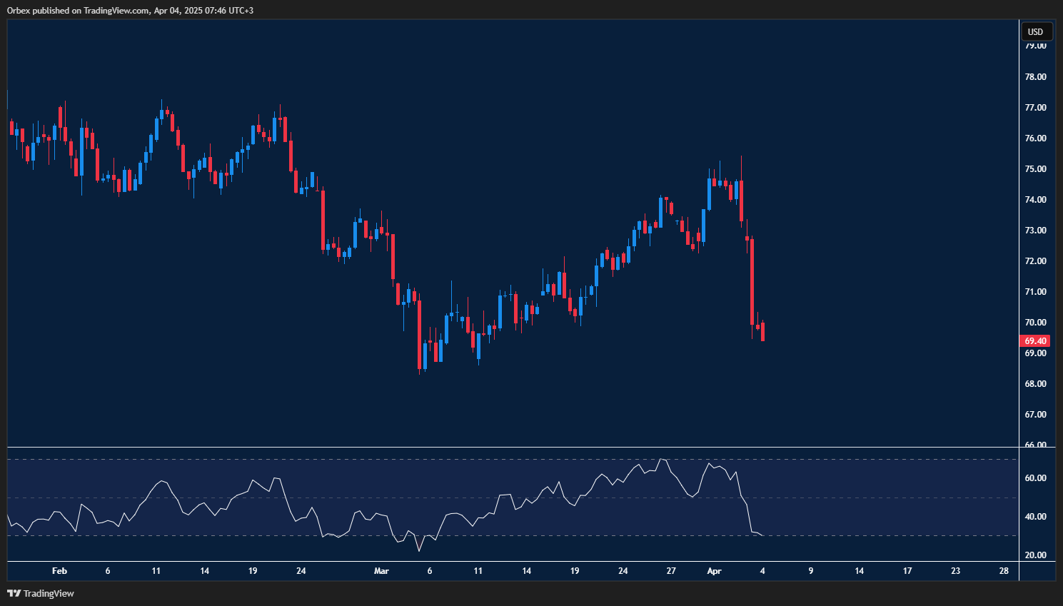The image size is (1063, 606).
Task: Click the Feb 27 mark on the timeline
Action: (670, 571)
